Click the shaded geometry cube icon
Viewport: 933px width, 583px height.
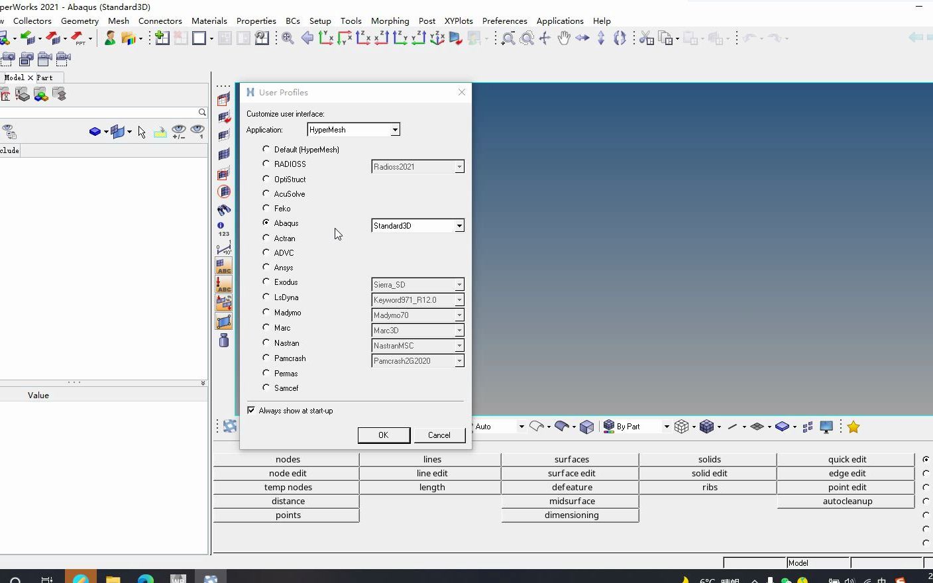(x=586, y=427)
